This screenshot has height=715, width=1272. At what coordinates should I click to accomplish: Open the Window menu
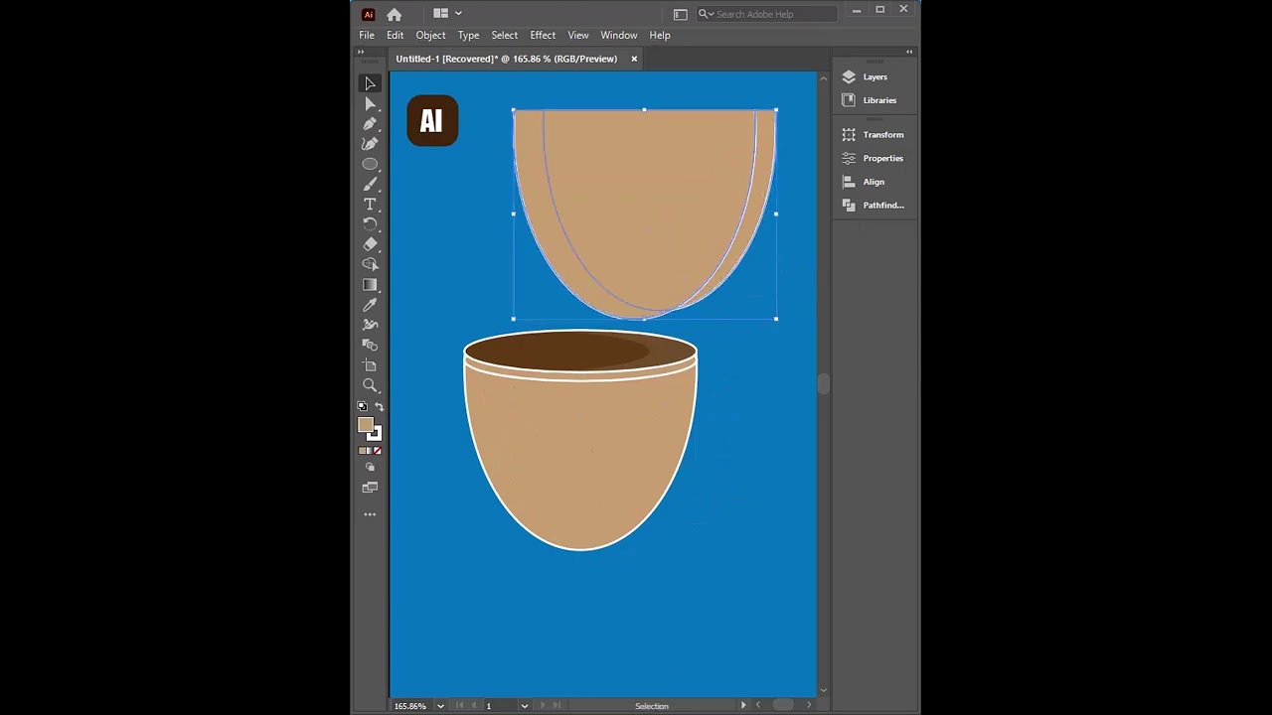618,35
